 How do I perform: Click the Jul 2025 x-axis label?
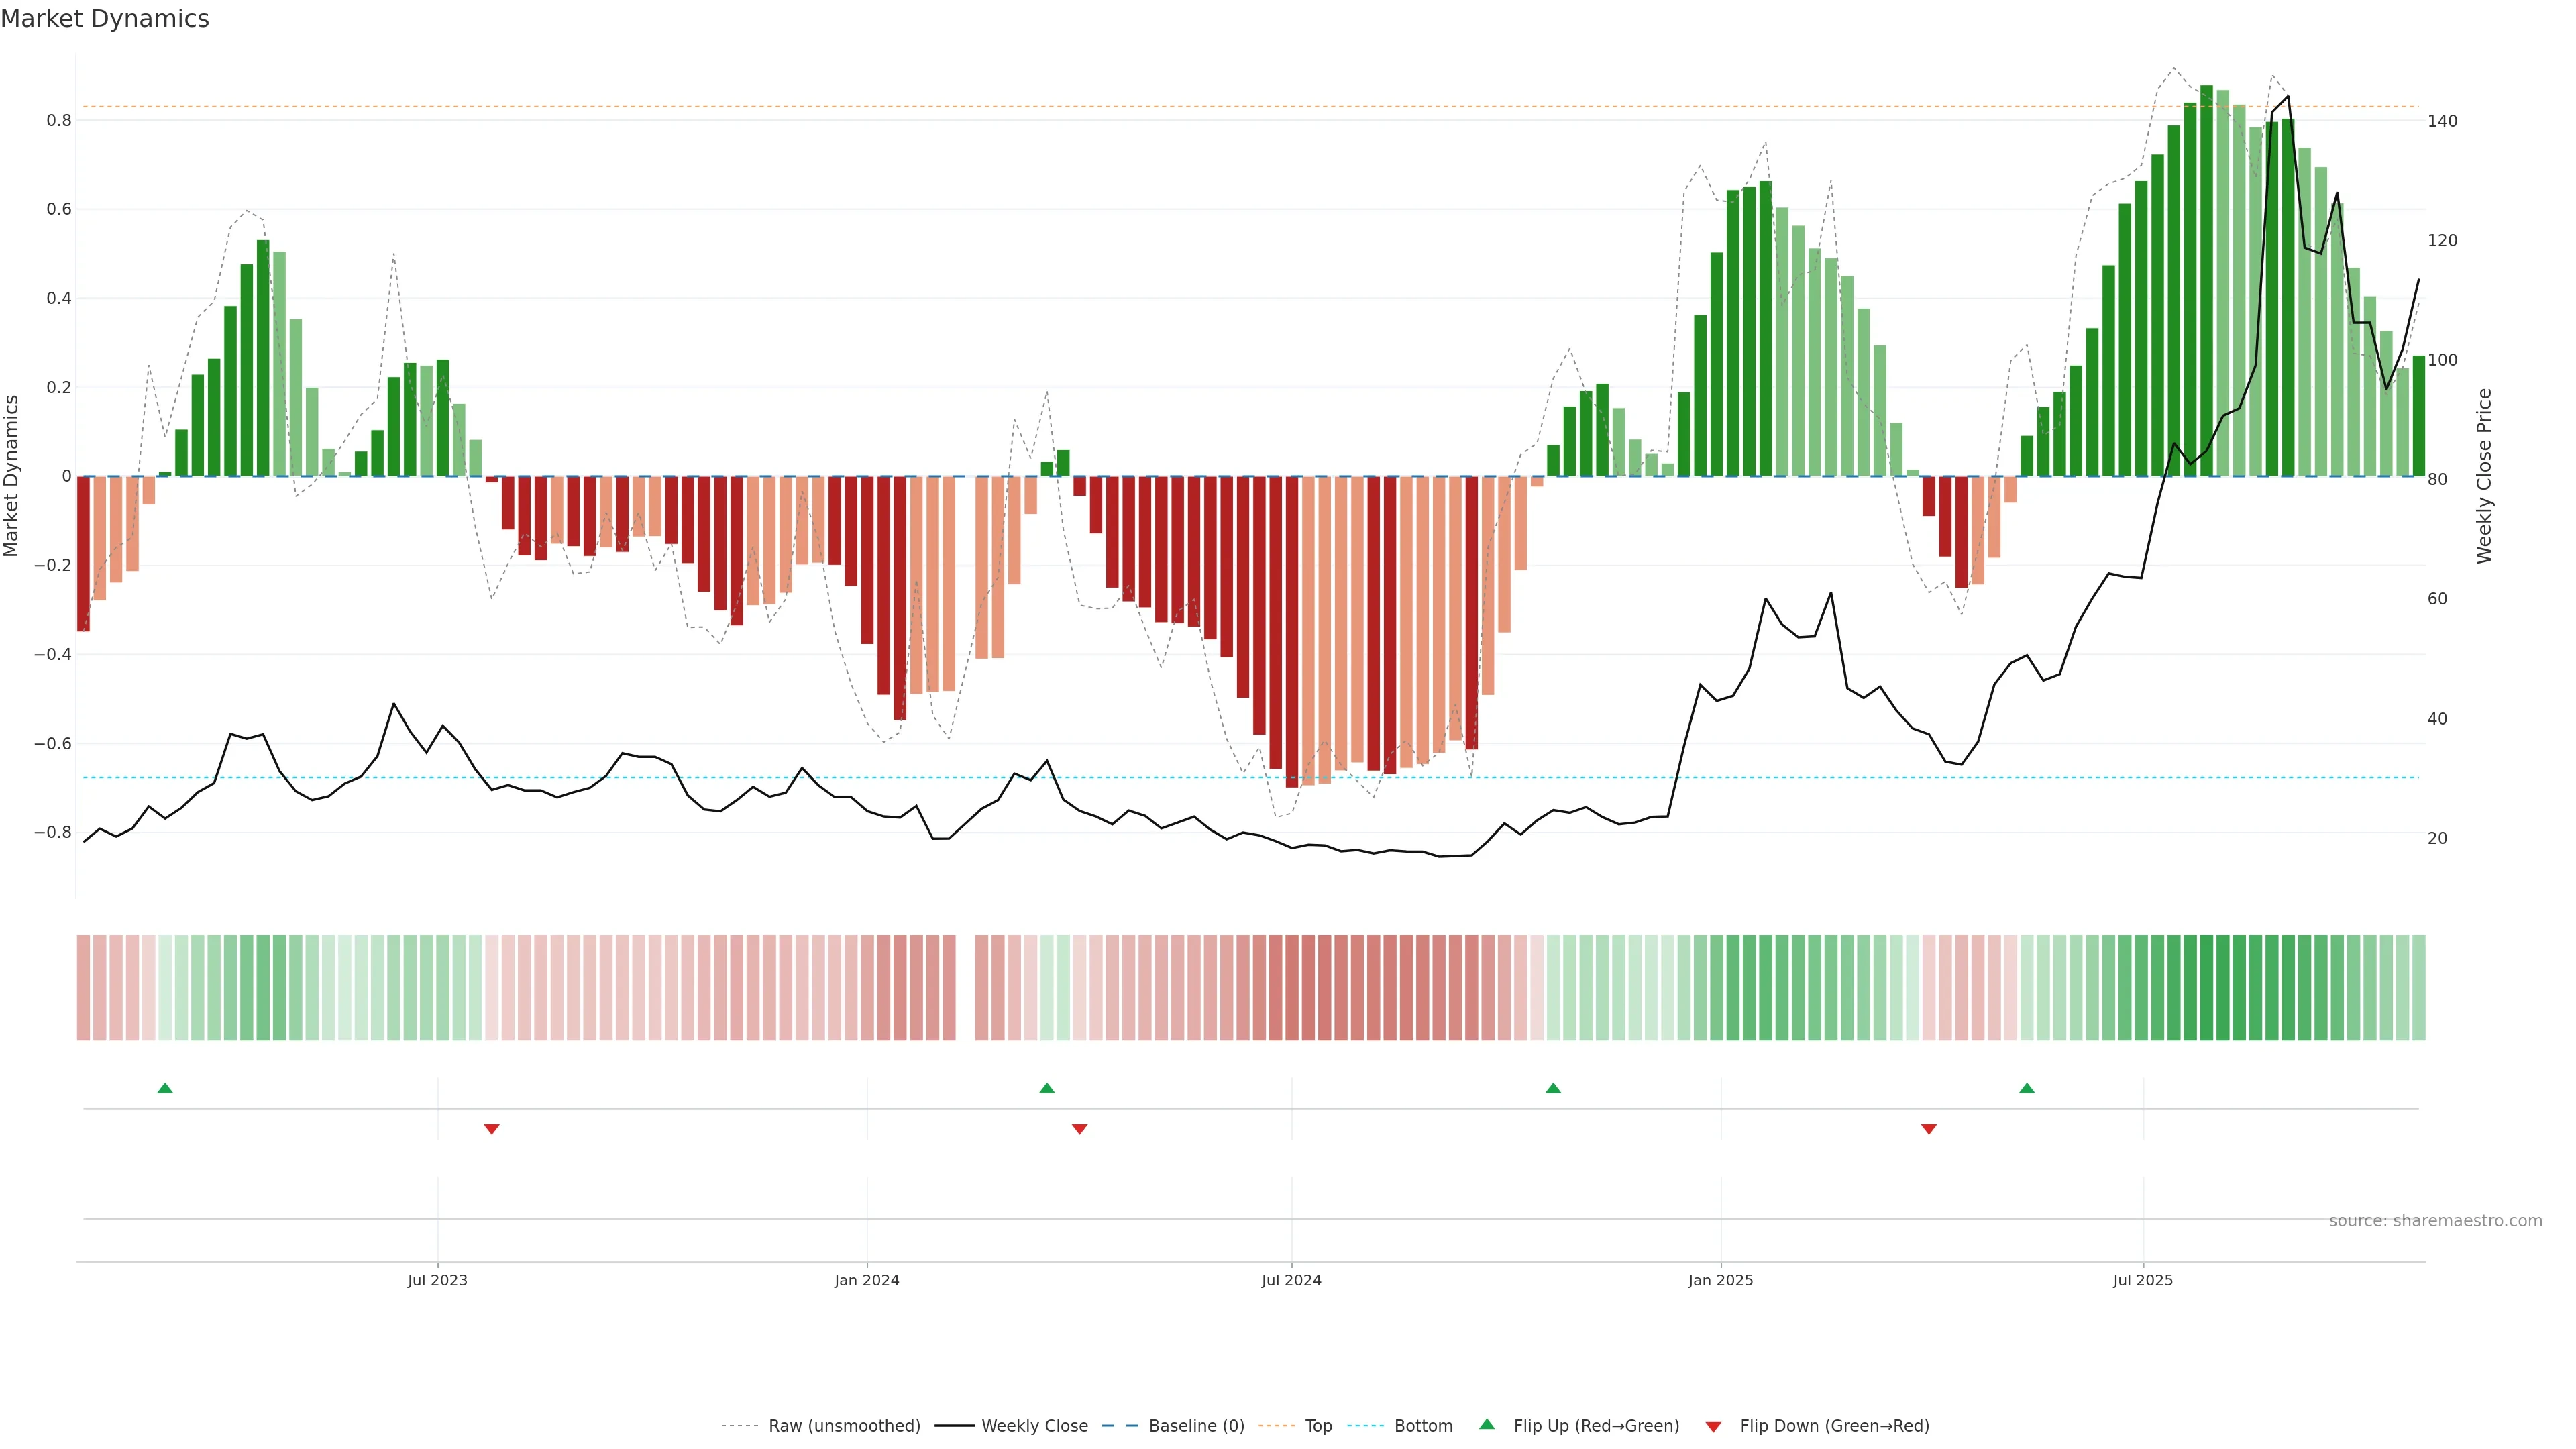2143,1281
